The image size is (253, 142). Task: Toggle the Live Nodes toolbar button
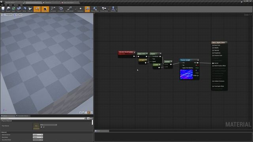(x=53, y=9)
